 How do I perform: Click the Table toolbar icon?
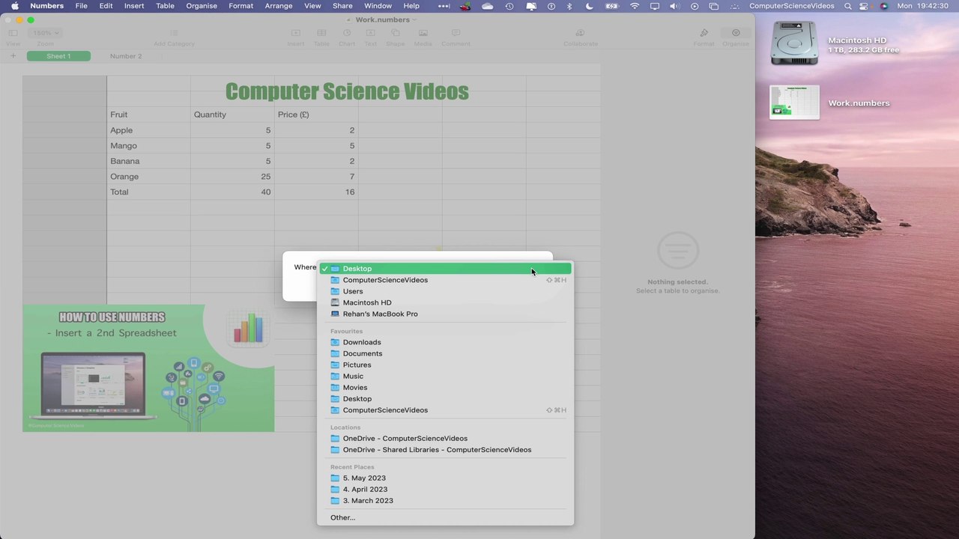tap(321, 33)
